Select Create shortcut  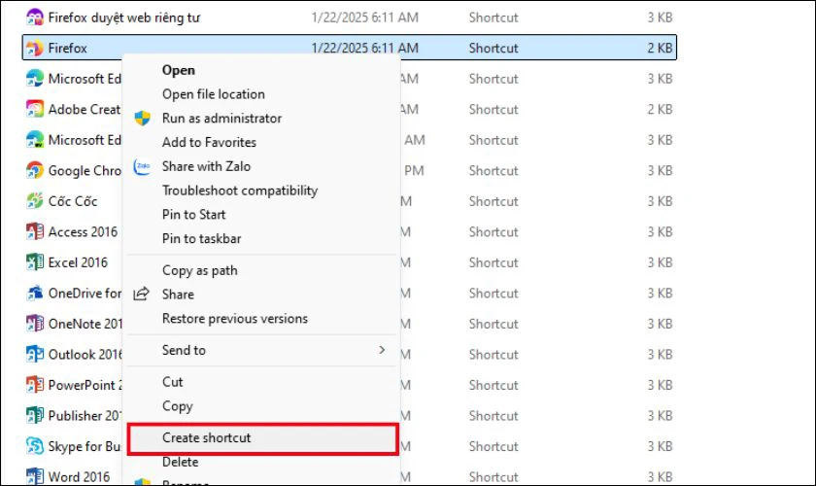click(263, 438)
